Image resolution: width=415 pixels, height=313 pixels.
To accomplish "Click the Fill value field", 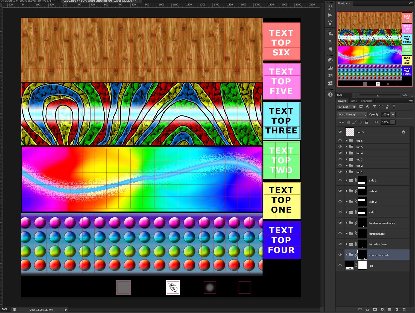I will [x=385, y=122].
